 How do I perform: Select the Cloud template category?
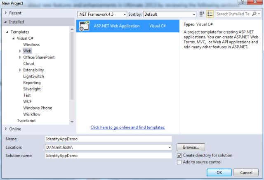tap(28, 64)
